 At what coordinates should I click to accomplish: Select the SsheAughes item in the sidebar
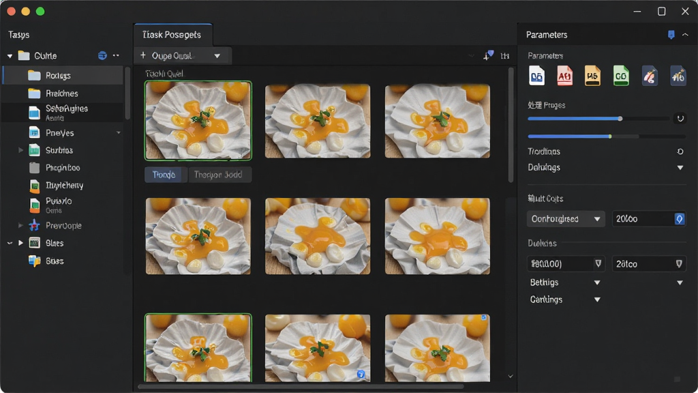pos(63,113)
